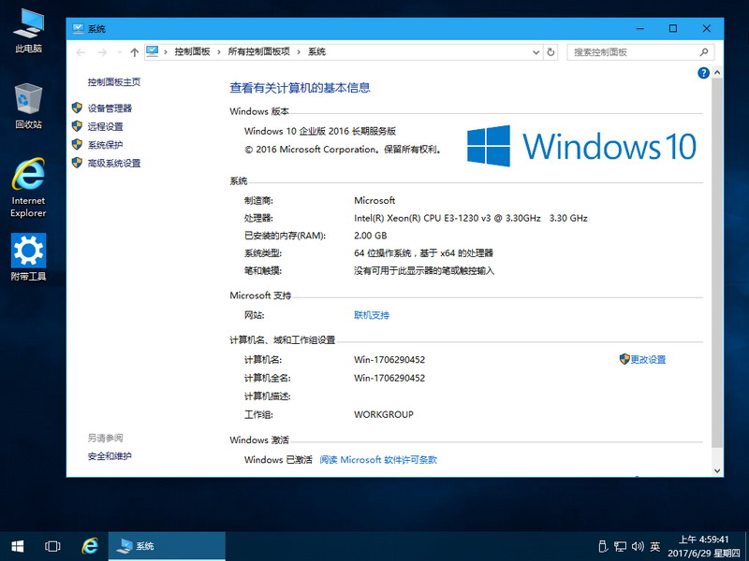Read Microsoft 软件许可条款 link
The height and width of the screenshot is (561, 749).
point(378,459)
